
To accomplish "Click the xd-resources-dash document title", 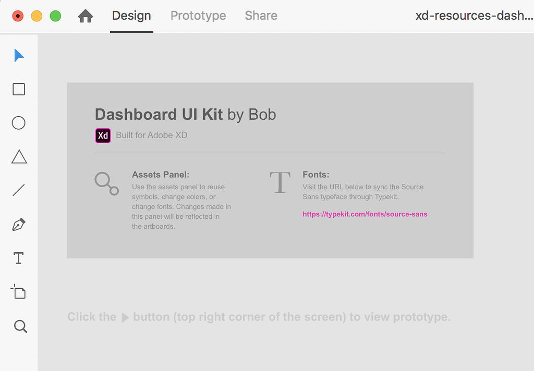I will [x=474, y=16].
